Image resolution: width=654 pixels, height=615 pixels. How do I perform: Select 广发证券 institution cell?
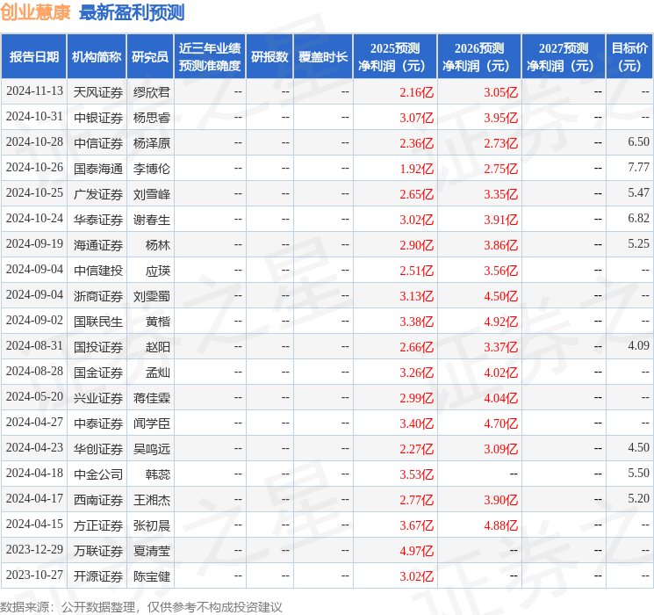pyautogui.click(x=98, y=194)
